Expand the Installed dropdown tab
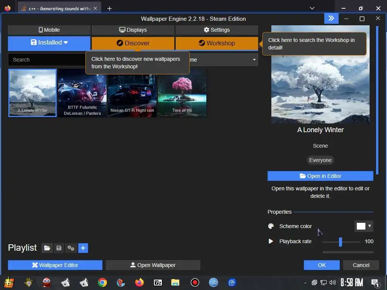387x290 pixels. coord(49,43)
